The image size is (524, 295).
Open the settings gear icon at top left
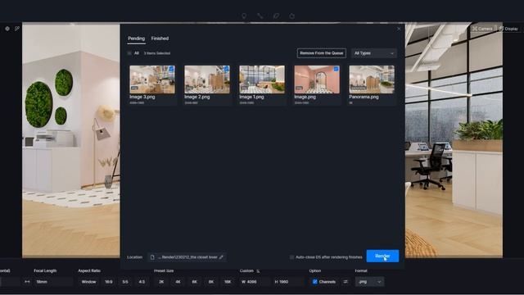pyautogui.click(x=7, y=29)
